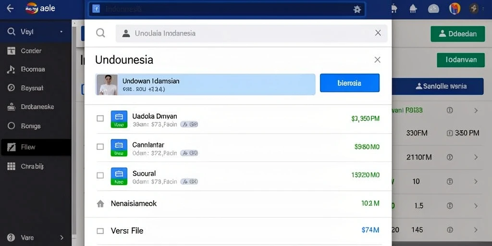Check the Uadoka Dmyan row checkbox
This screenshot has width=492, height=246.
tap(100, 118)
